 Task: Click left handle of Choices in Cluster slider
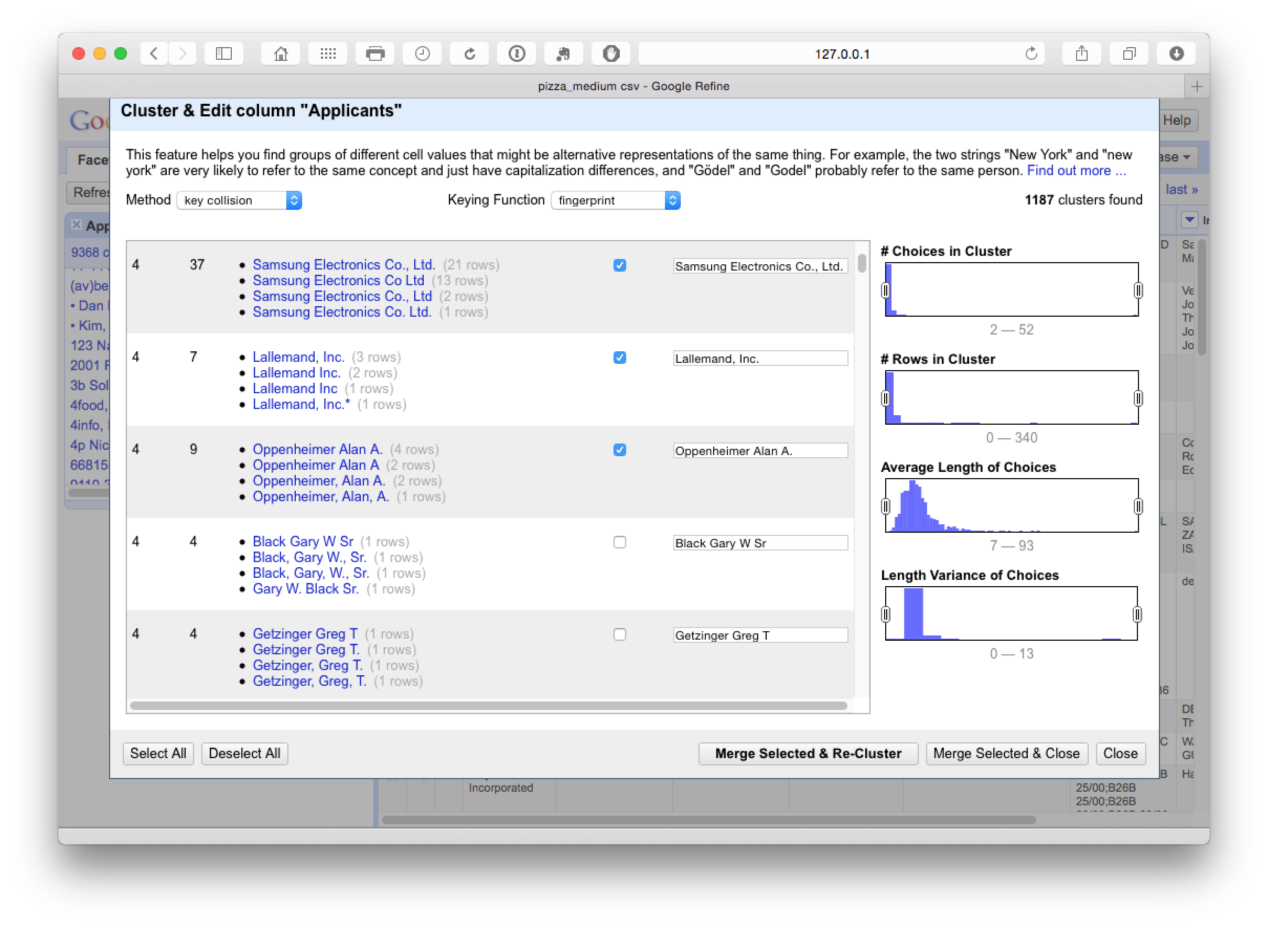pyautogui.click(x=885, y=290)
